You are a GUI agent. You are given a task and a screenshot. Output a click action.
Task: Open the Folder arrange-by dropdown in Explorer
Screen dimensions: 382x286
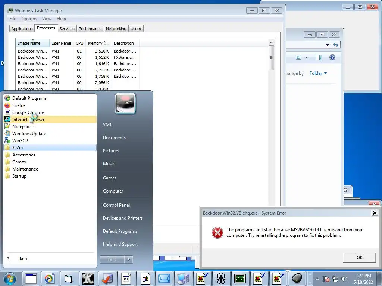(x=318, y=73)
